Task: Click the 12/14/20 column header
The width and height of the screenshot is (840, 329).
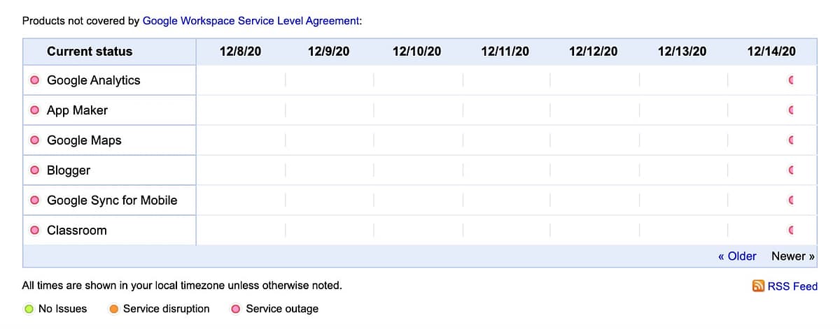Action: (771, 51)
